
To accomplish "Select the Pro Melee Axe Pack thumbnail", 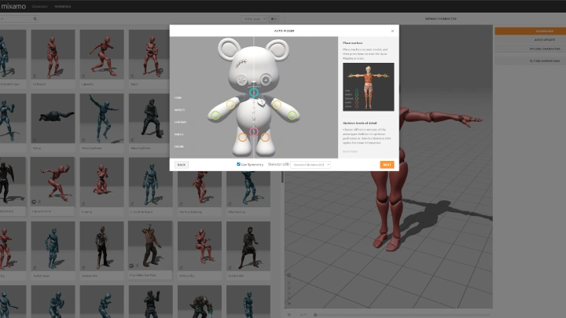I will tap(150, 245).
